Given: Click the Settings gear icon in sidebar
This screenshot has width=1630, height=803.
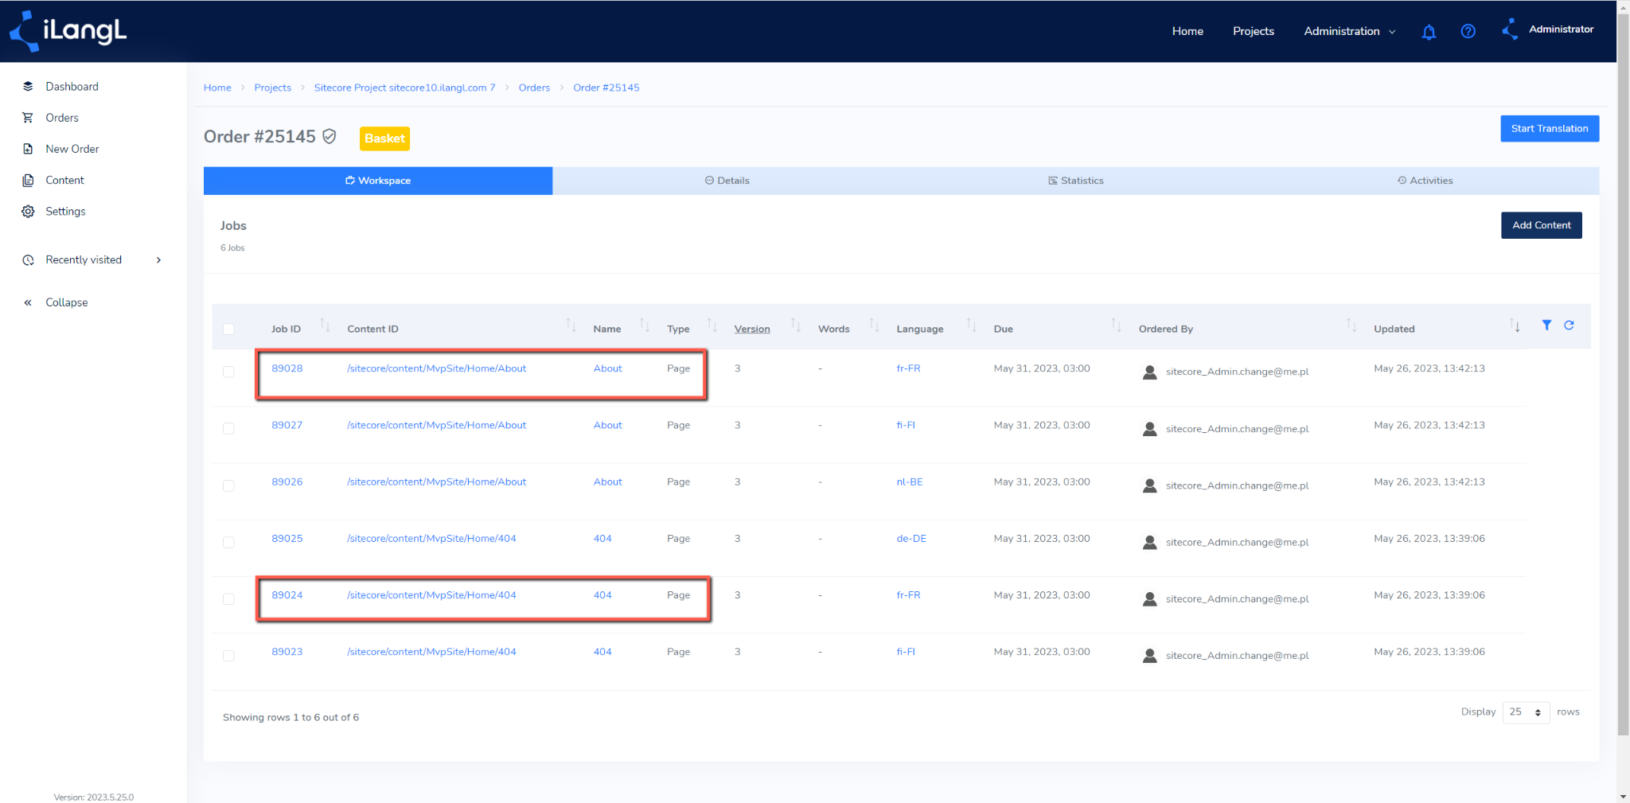Looking at the screenshot, I should click(28, 211).
